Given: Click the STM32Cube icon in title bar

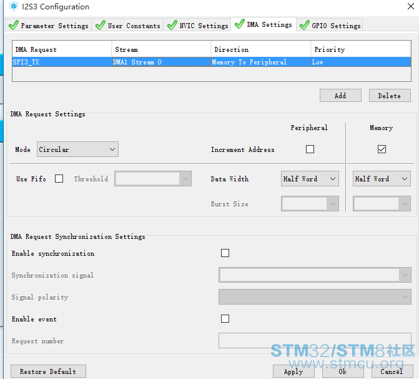Looking at the screenshot, I should tap(13, 6).
